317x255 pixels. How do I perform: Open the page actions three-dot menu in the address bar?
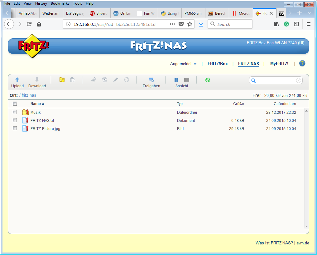click(172, 24)
